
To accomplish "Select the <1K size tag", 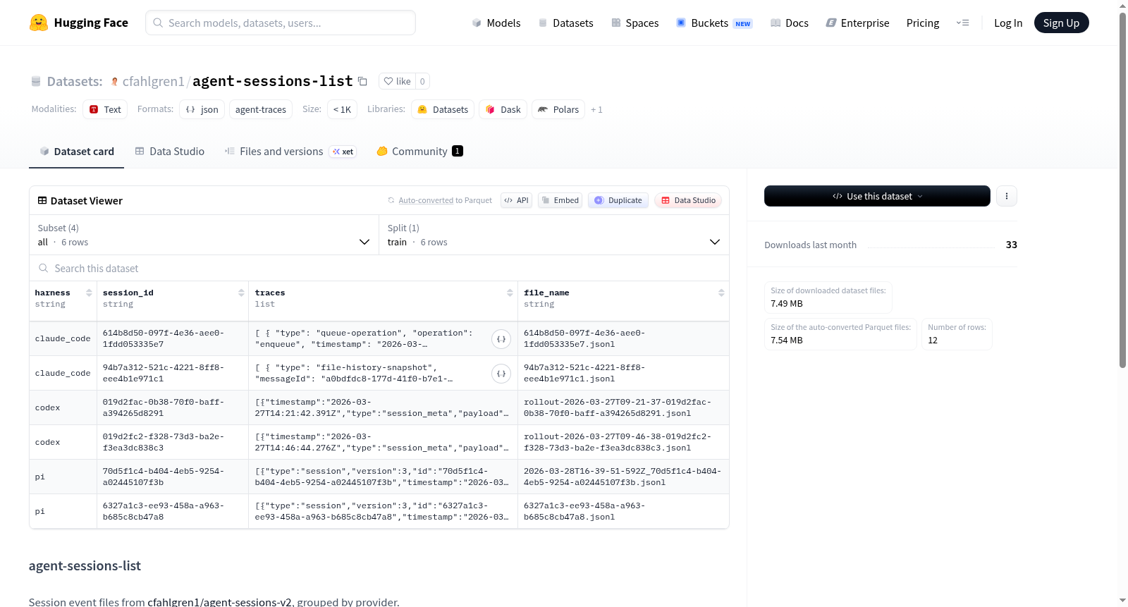I will click(x=343, y=109).
